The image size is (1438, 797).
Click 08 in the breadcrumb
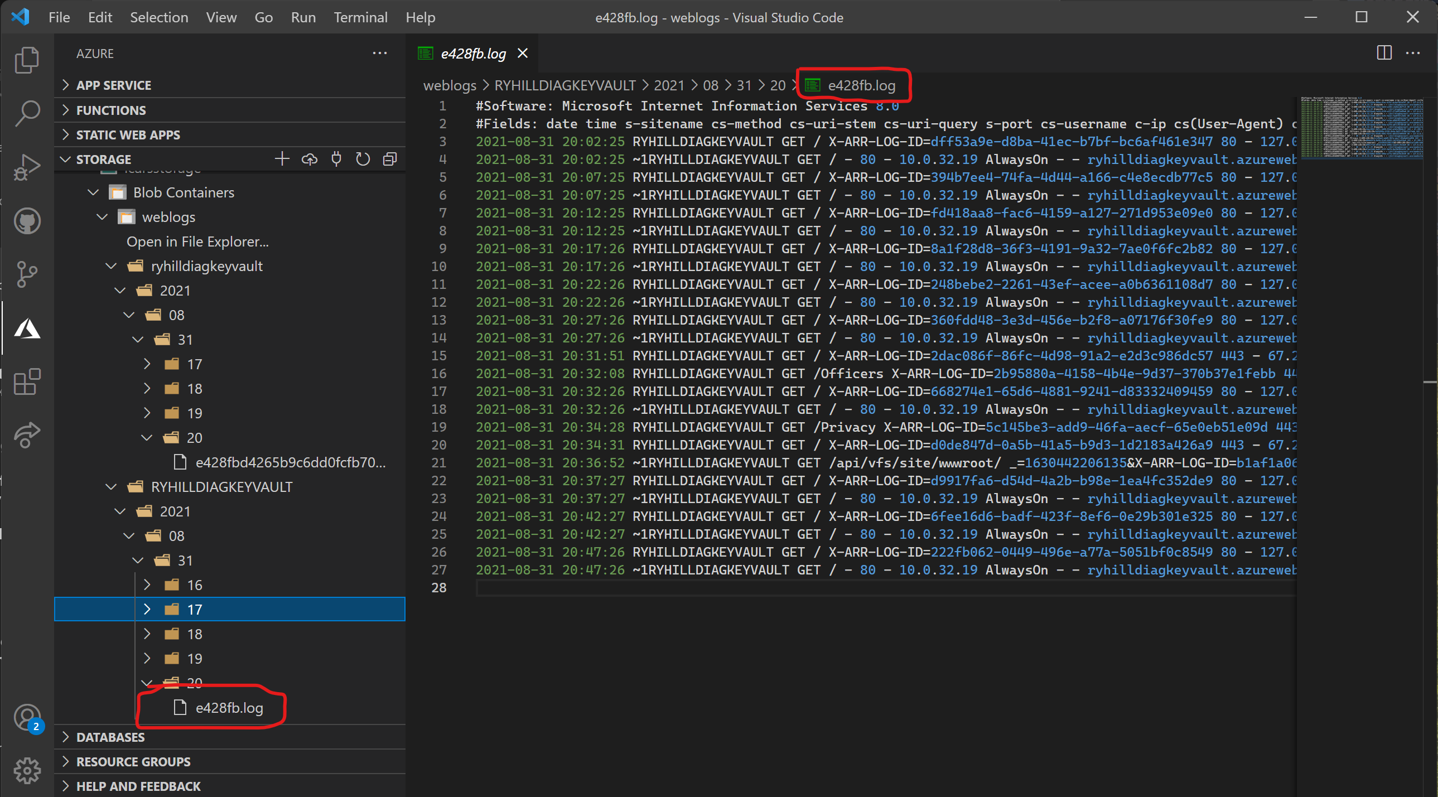tap(710, 85)
